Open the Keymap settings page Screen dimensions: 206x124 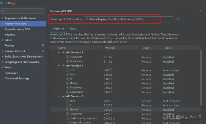pyautogui.click(x=10, y=35)
